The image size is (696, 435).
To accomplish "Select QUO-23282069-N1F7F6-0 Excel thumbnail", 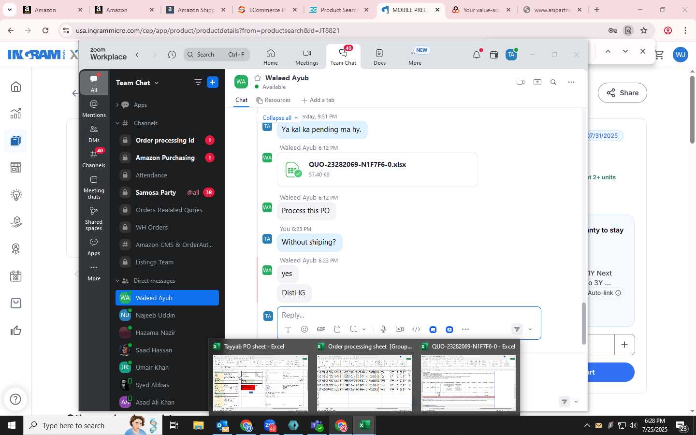I will (x=468, y=377).
